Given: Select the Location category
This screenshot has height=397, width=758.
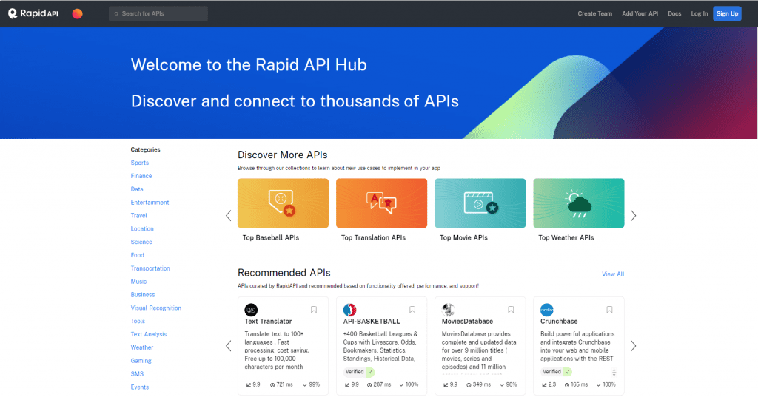Looking at the screenshot, I should [142, 228].
